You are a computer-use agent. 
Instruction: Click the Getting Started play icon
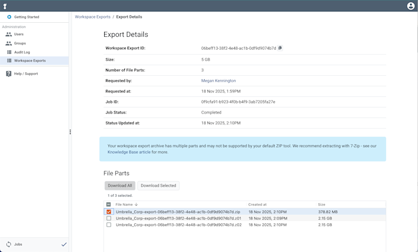coord(9,17)
